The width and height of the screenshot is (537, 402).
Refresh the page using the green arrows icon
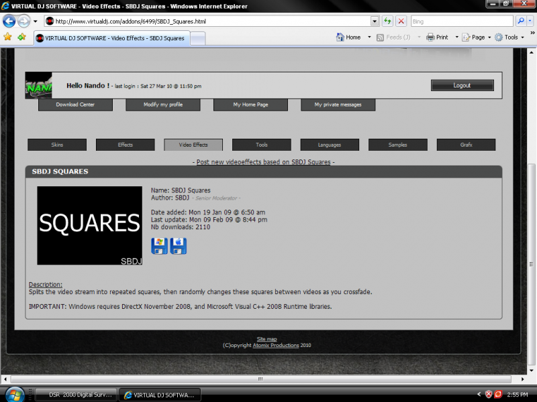[x=387, y=21]
